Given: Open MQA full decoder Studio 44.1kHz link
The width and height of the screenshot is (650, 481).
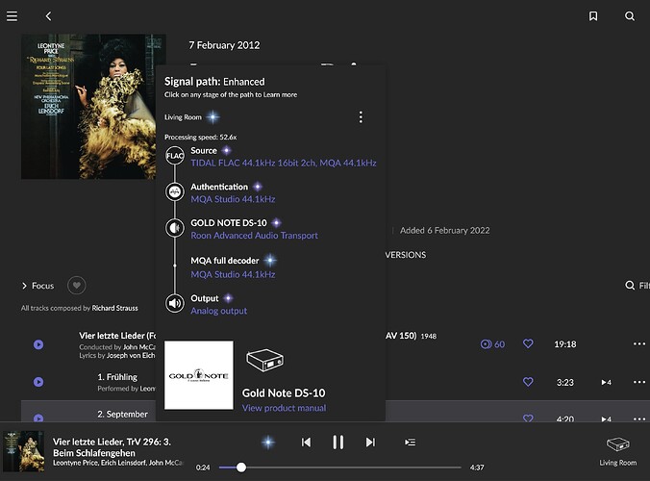Looking at the screenshot, I should (233, 274).
